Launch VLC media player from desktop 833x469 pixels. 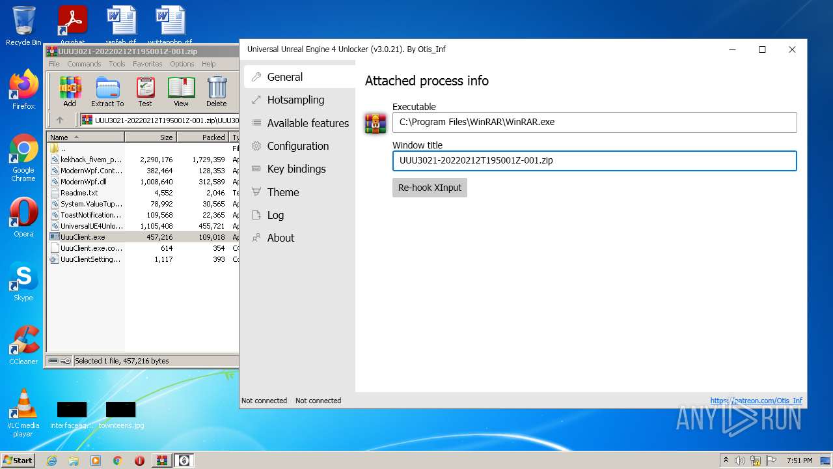point(23,413)
